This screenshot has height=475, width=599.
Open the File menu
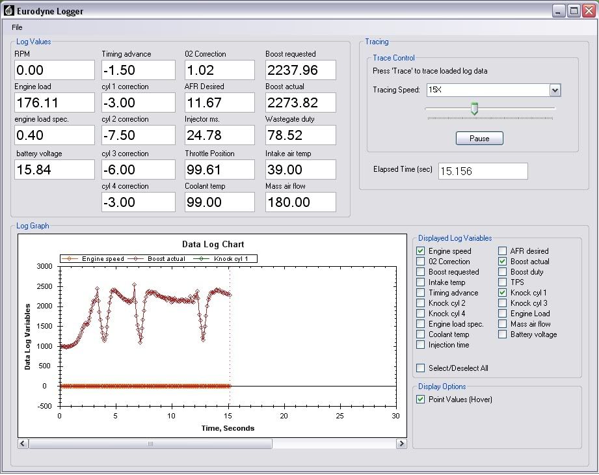pos(17,27)
